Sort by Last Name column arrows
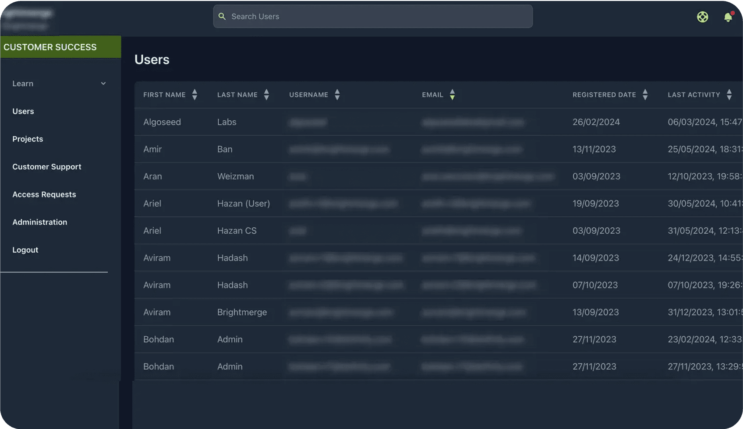Viewport: 743px width, 429px height. click(266, 95)
